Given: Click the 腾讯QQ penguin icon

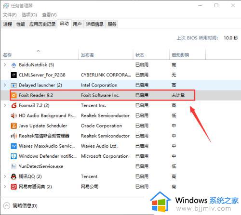Looking at the screenshot, I should coord(13,177).
